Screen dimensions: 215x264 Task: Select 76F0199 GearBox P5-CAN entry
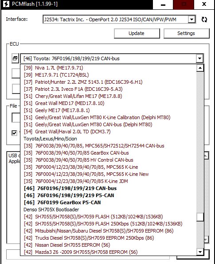[x=108, y=202]
